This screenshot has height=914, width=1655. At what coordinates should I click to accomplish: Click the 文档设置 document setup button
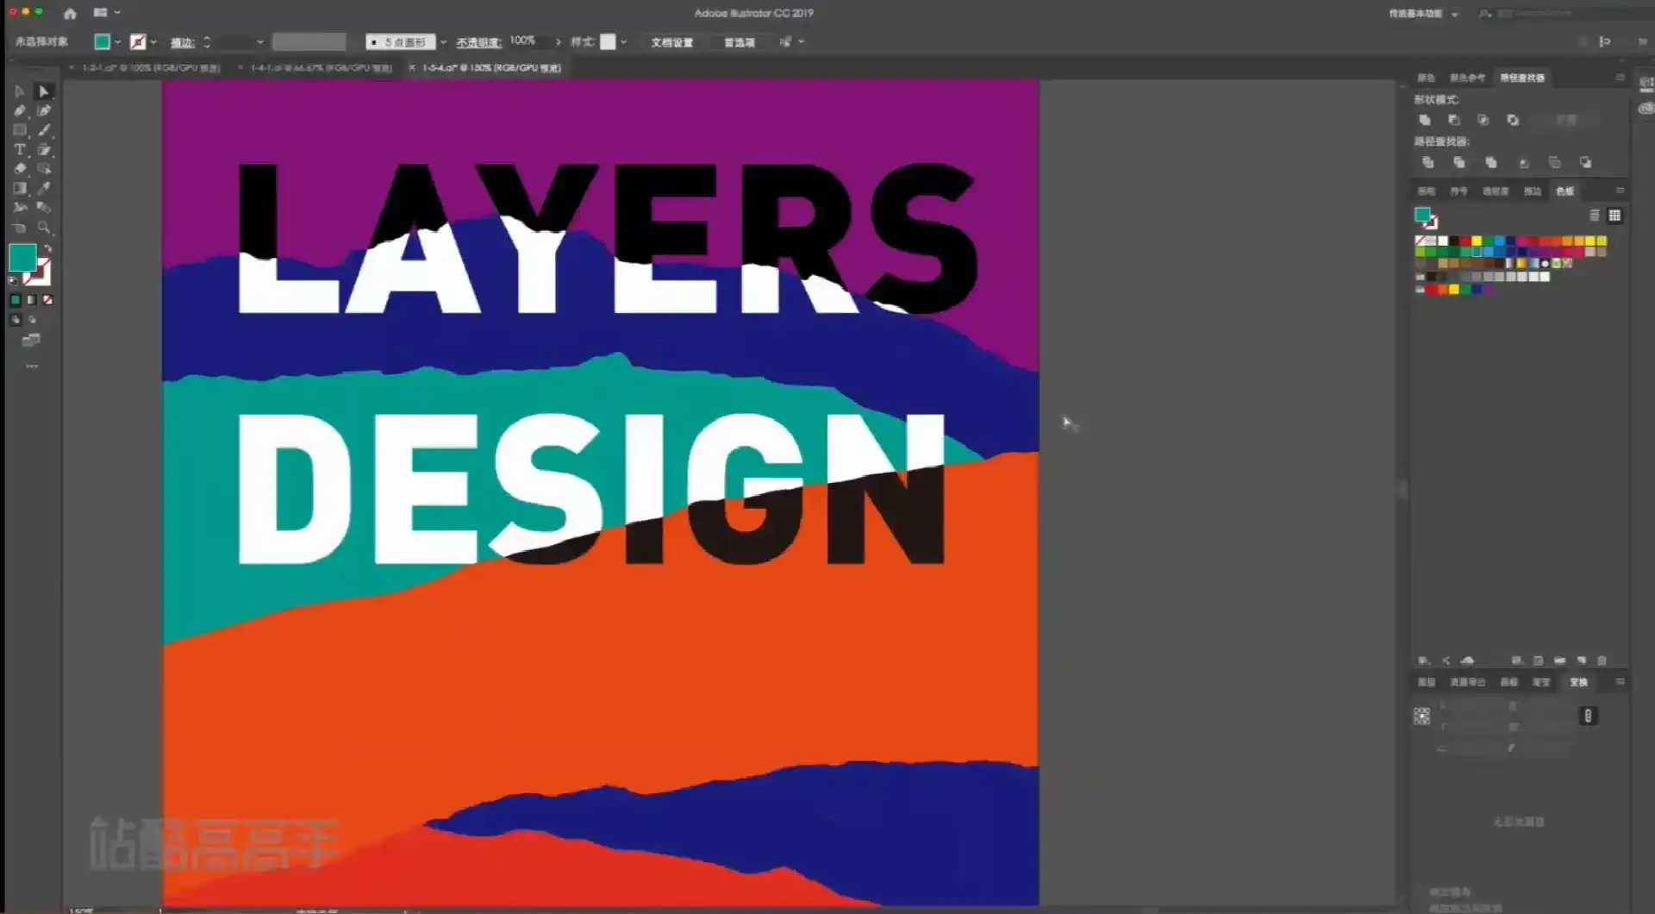coord(671,42)
